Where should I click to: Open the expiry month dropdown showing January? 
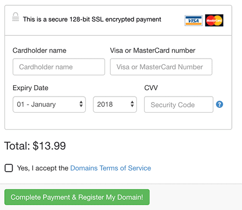(49, 105)
